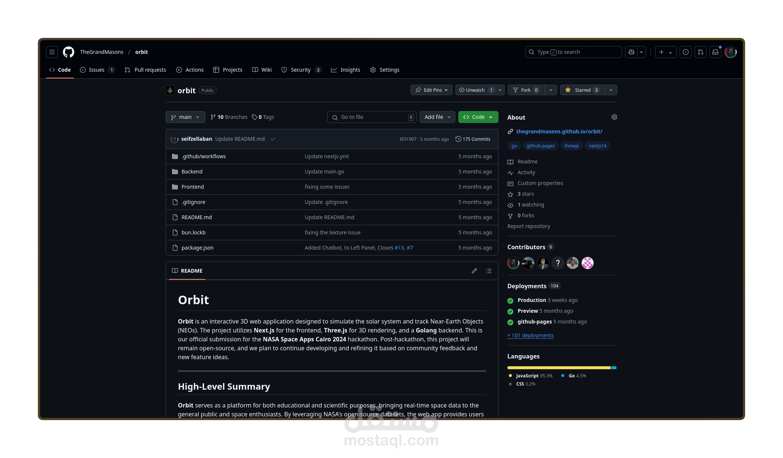Toggle the Starred button
The width and height of the screenshot is (783, 458).
tap(582, 90)
